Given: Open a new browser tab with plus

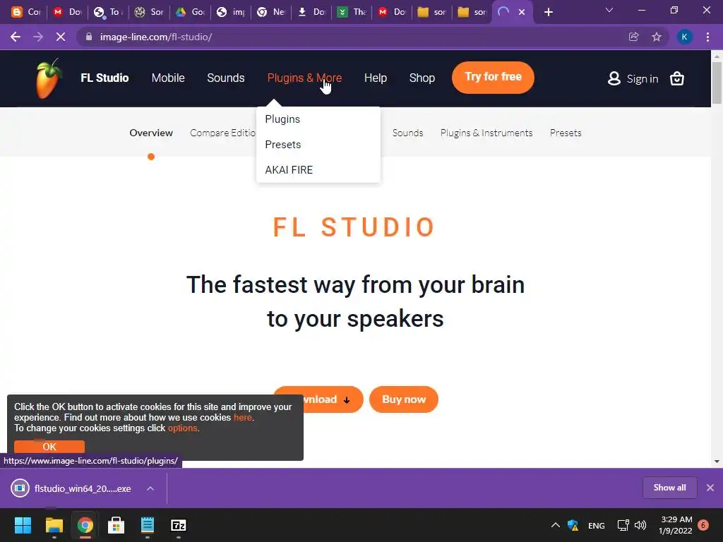Looking at the screenshot, I should pyautogui.click(x=548, y=12).
